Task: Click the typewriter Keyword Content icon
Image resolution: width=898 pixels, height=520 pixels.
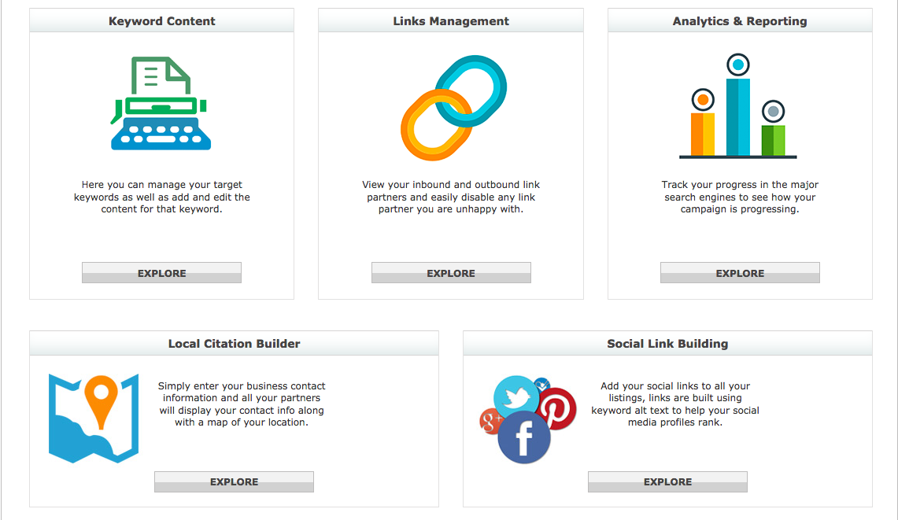Action: (x=161, y=103)
